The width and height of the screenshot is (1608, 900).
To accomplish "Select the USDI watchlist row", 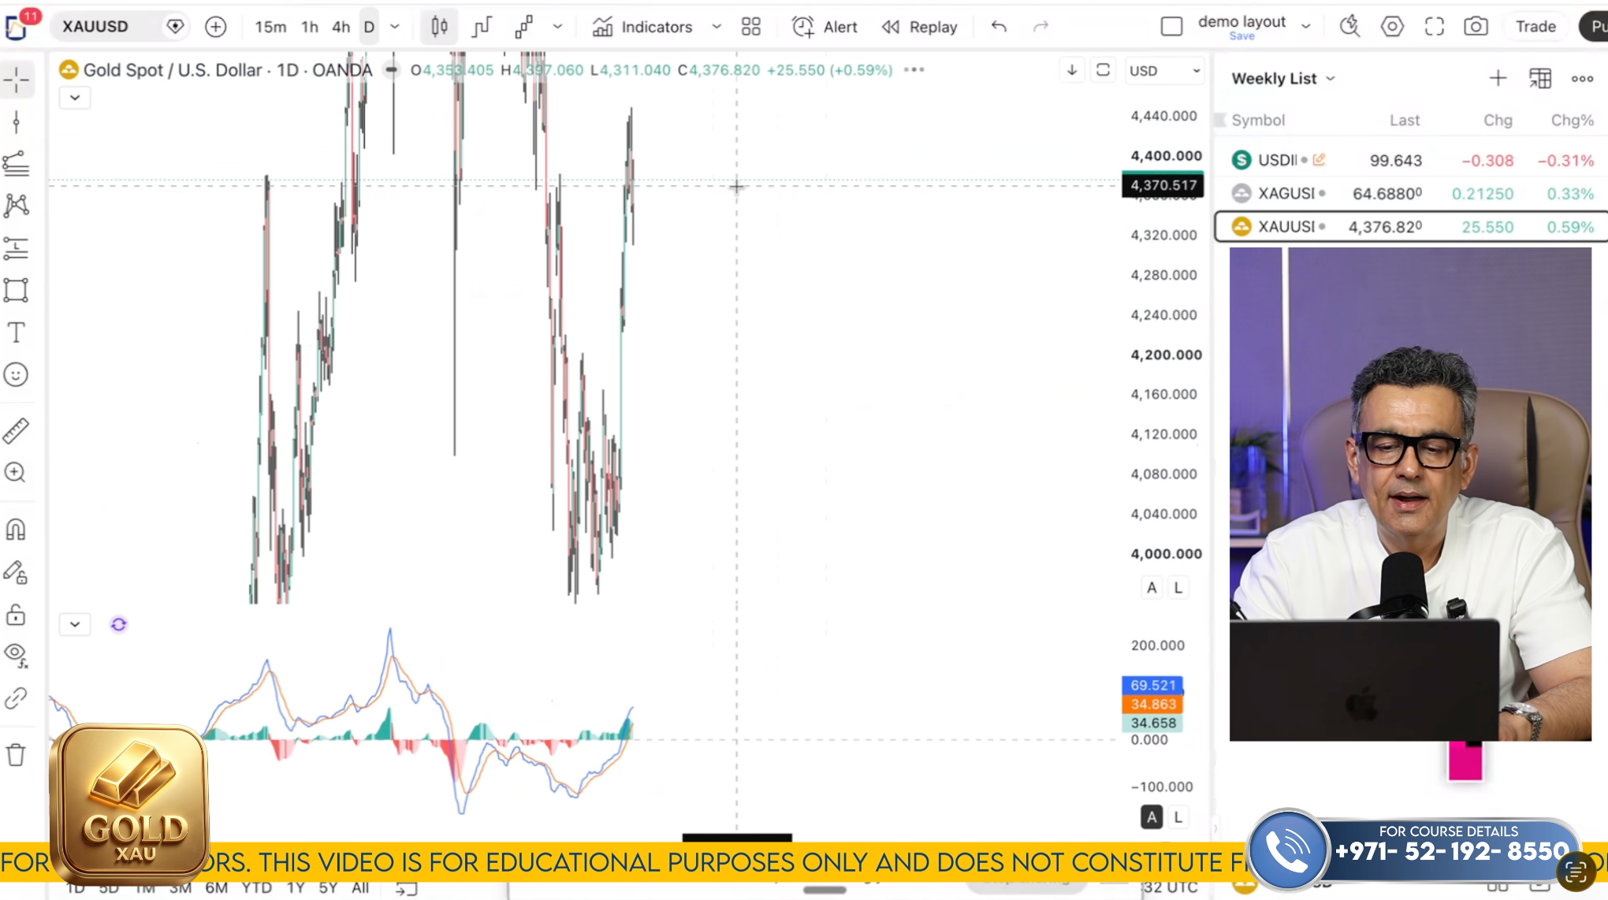I will click(x=1411, y=161).
